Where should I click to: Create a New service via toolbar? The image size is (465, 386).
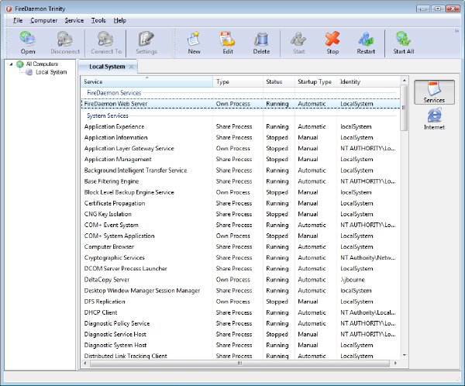click(x=194, y=43)
